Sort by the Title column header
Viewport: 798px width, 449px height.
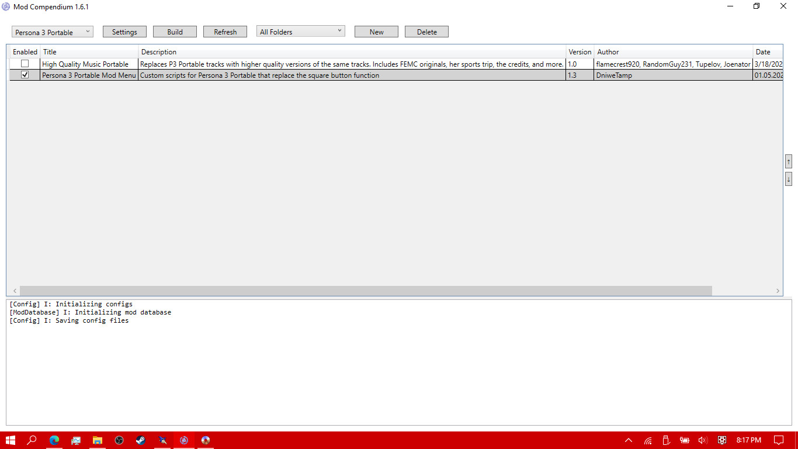(x=89, y=52)
